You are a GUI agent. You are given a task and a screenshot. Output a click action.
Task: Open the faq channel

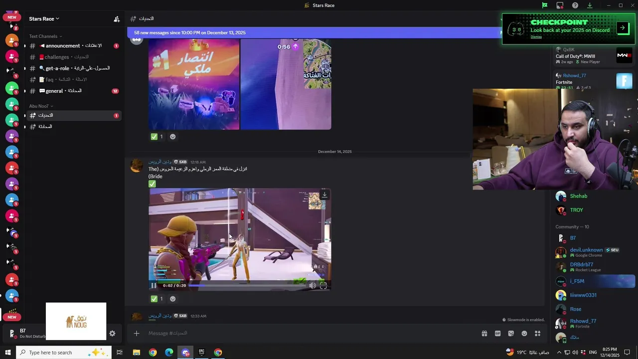tap(73, 80)
